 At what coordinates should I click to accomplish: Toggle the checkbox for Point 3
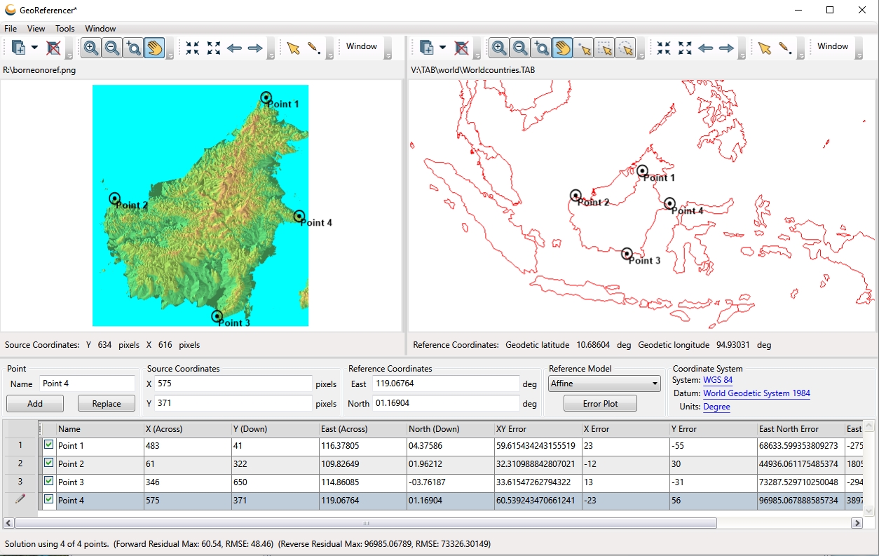point(48,482)
